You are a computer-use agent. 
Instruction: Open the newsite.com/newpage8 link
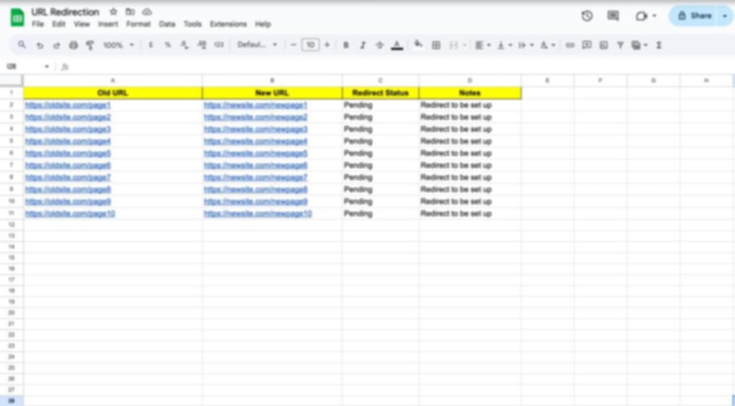(256, 189)
